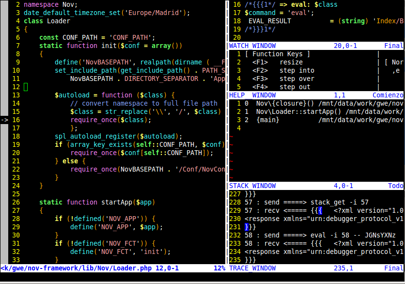This screenshot has width=405, height=284.
Task: Click the highlighted brace cursor on trace line 229
Action: 320,210
